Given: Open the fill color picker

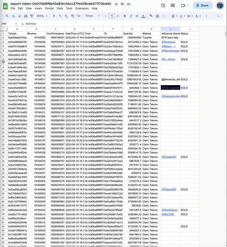Looking at the screenshot, I should pyautogui.click(x=151, y=16).
